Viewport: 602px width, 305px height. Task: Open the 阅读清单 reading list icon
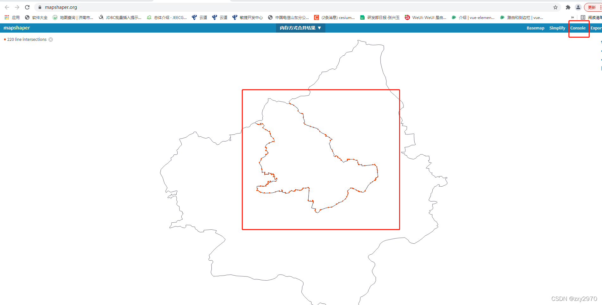(x=583, y=17)
